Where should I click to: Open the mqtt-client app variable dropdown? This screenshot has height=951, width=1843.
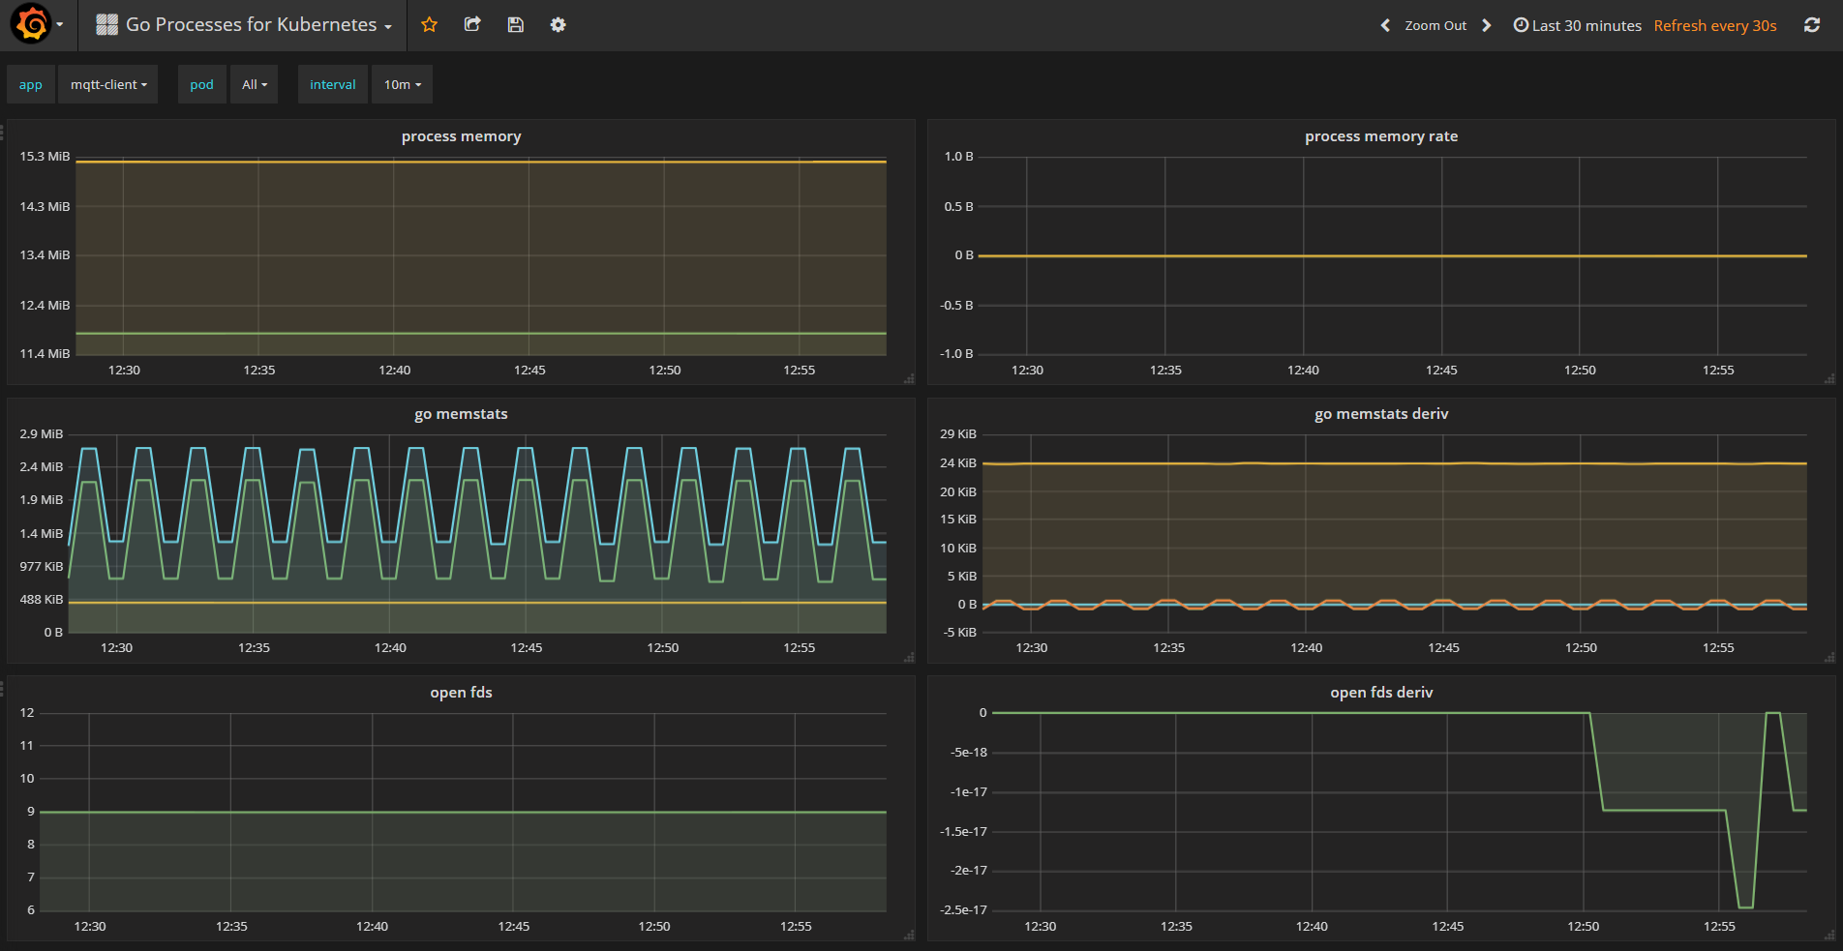tap(107, 84)
